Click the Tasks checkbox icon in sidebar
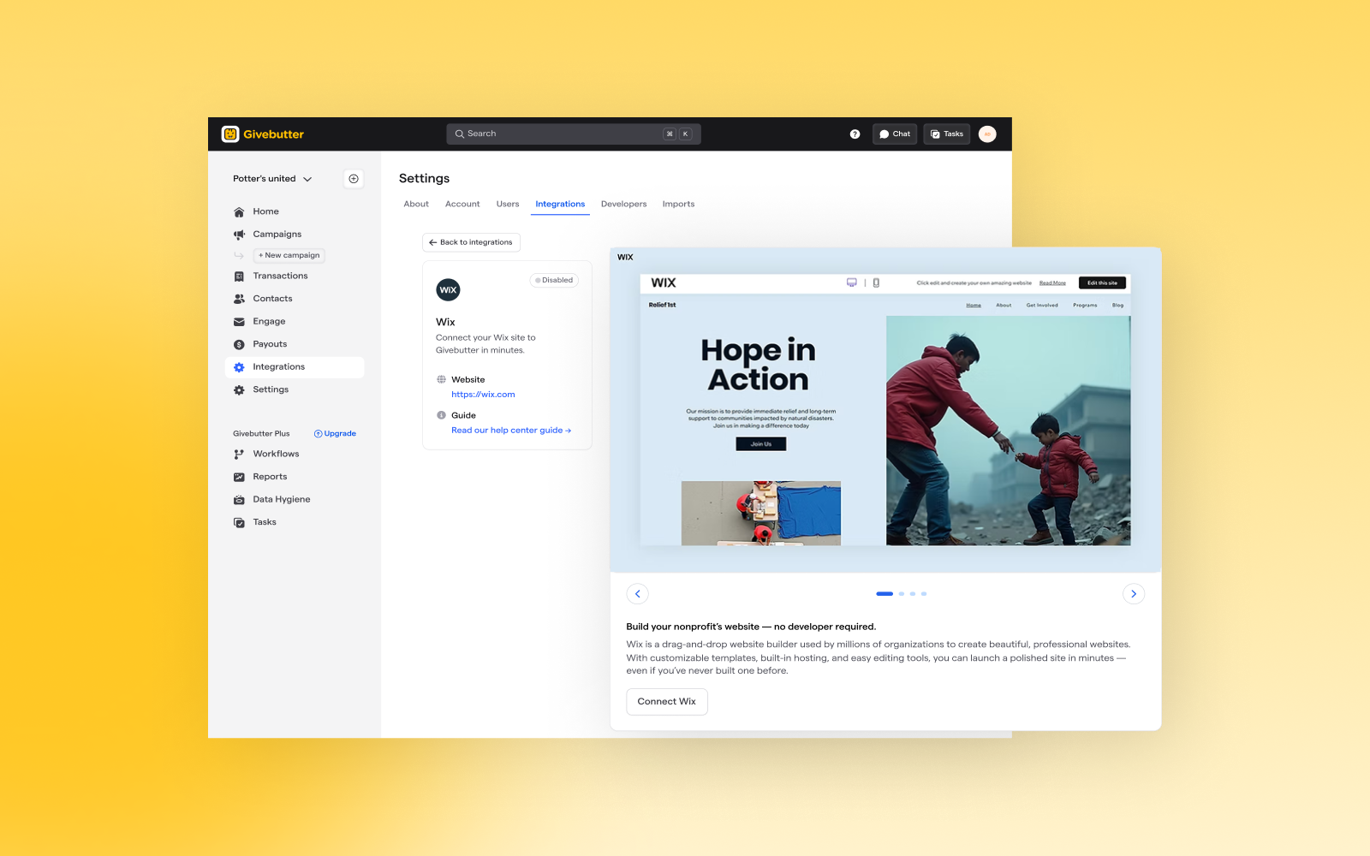Image resolution: width=1370 pixels, height=856 pixels. coord(239,522)
